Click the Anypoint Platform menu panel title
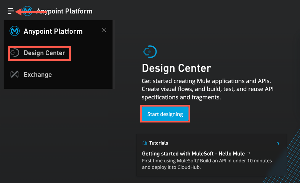Image resolution: width=300 pixels, height=183 pixels. (x=53, y=31)
